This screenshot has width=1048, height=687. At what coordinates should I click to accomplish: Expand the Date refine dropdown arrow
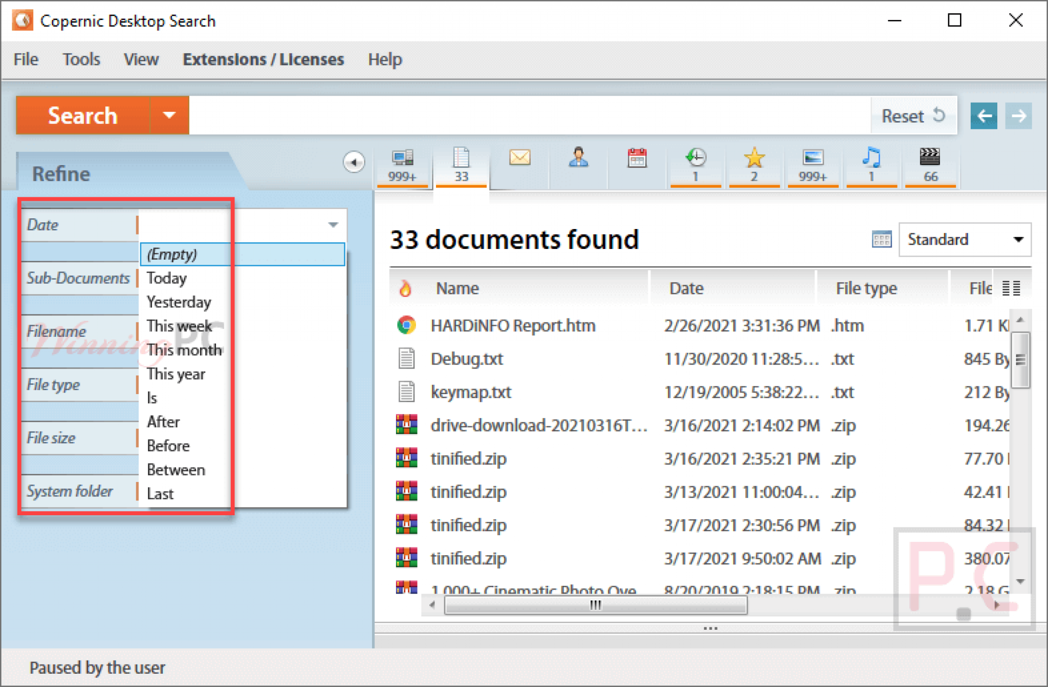pyautogui.click(x=333, y=225)
